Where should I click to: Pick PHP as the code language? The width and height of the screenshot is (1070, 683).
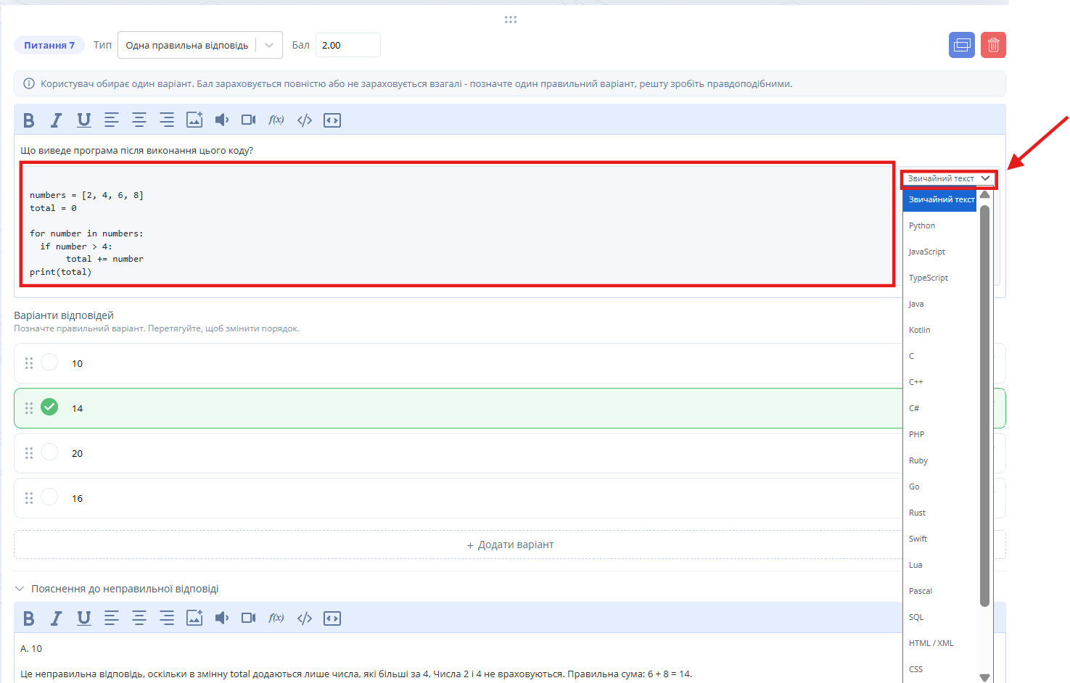(x=940, y=434)
